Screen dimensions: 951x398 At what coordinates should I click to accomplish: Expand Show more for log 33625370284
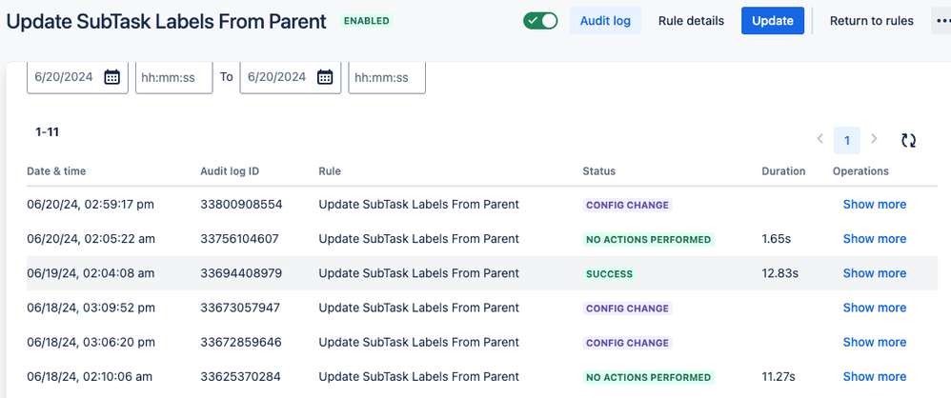[874, 376]
